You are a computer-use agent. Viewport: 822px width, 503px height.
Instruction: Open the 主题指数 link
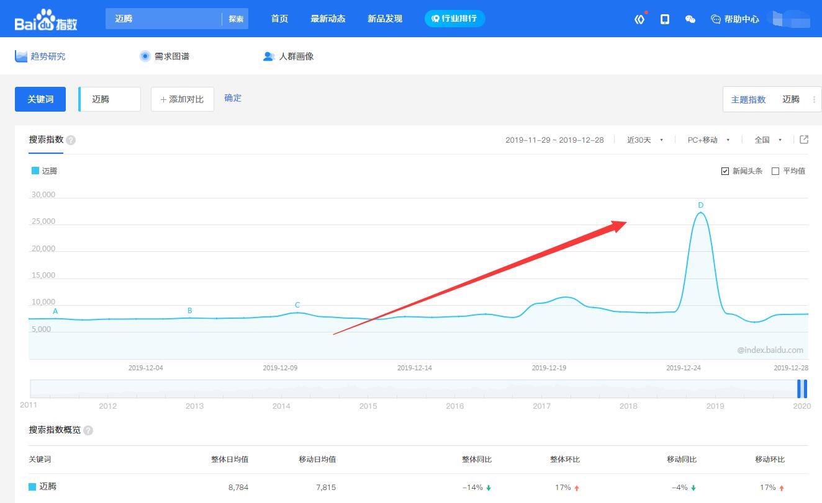pos(748,99)
